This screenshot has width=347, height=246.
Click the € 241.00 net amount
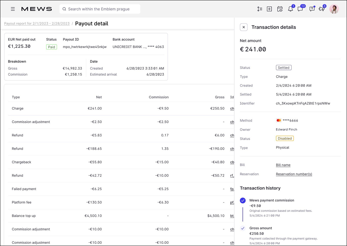253,49
